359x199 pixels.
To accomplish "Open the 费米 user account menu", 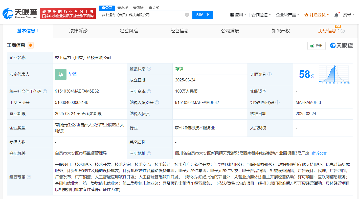I will click(348, 15).
